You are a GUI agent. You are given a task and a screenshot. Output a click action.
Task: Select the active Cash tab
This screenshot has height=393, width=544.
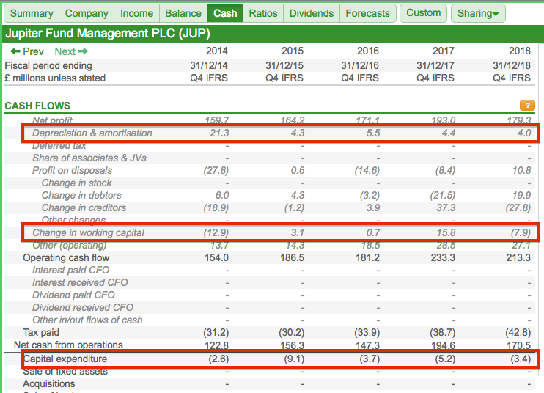tap(225, 13)
